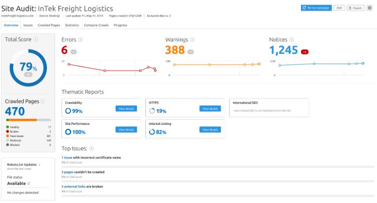
Task: Click the Top Issues info icon
Action: (91, 149)
